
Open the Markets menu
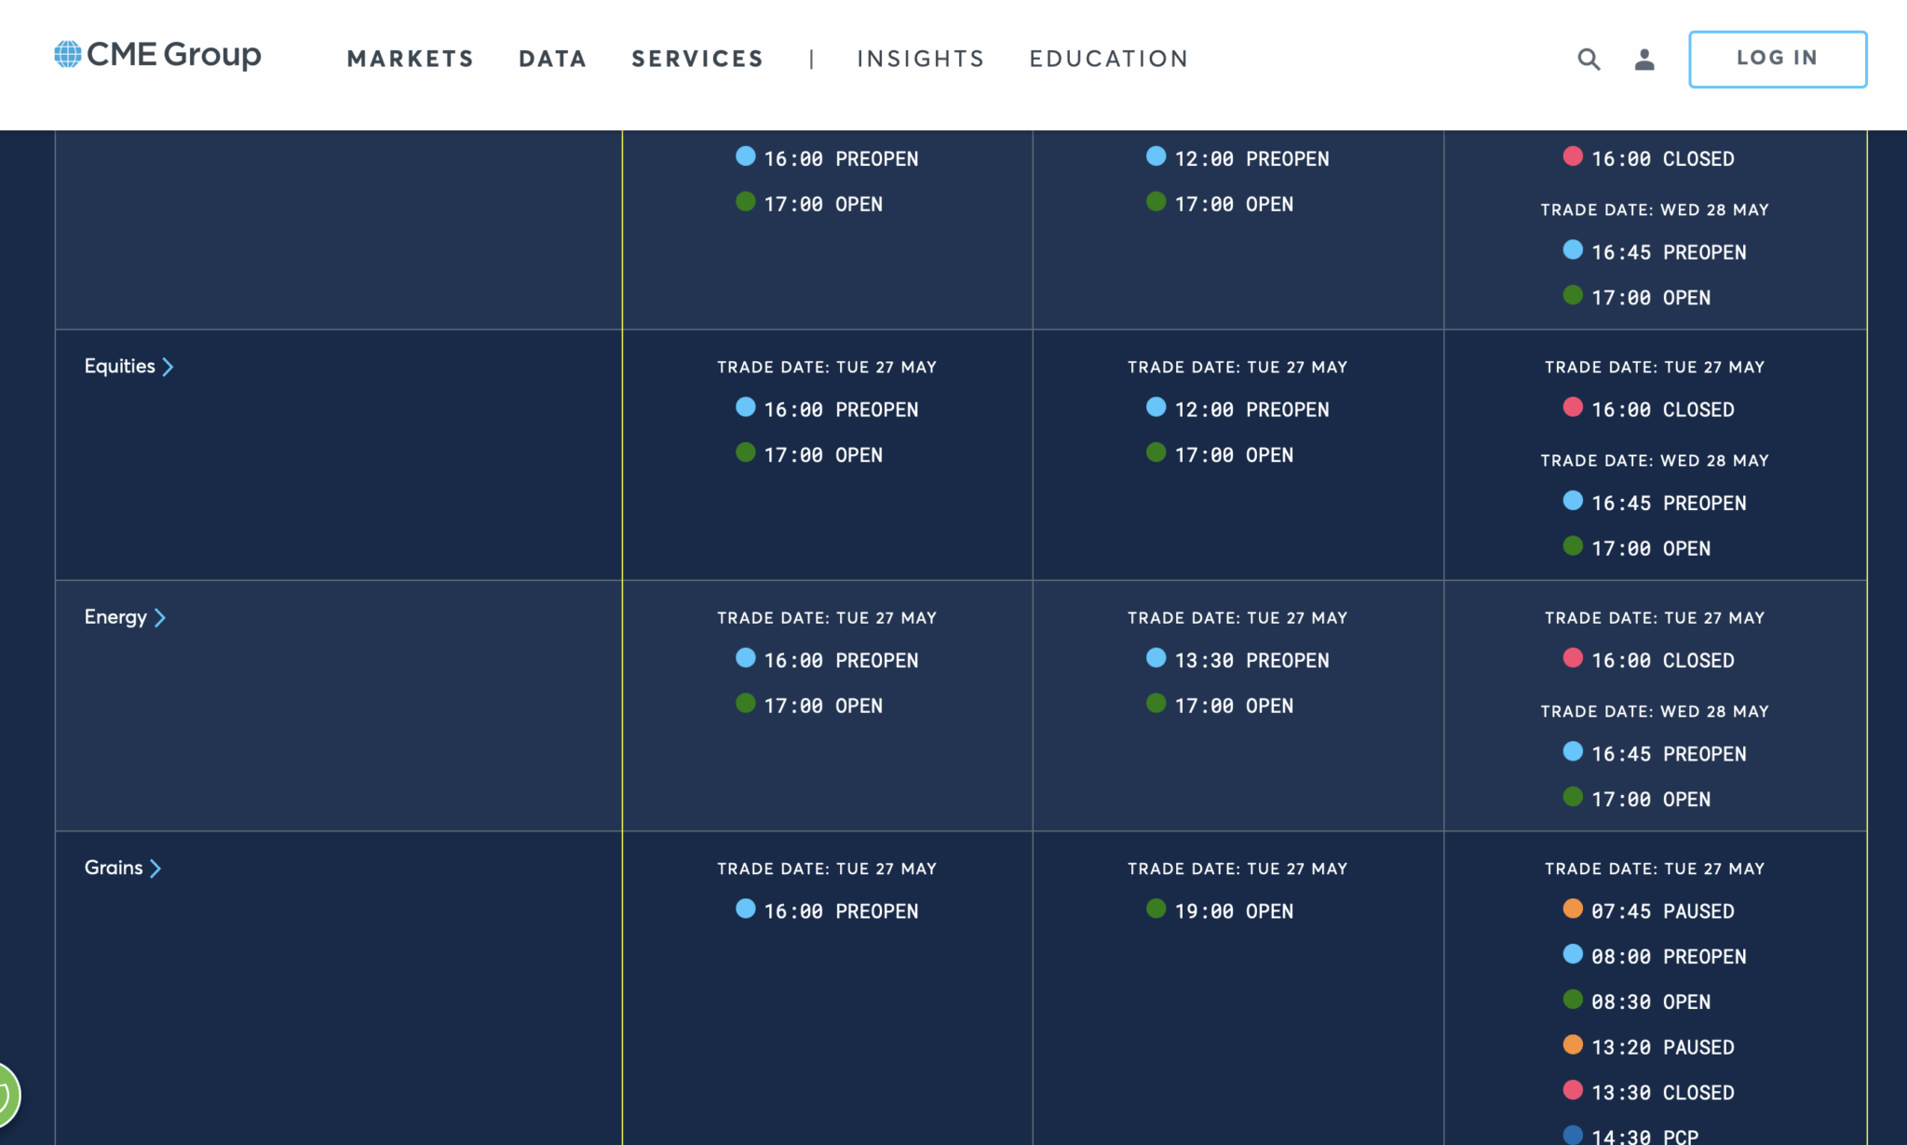pos(410,59)
